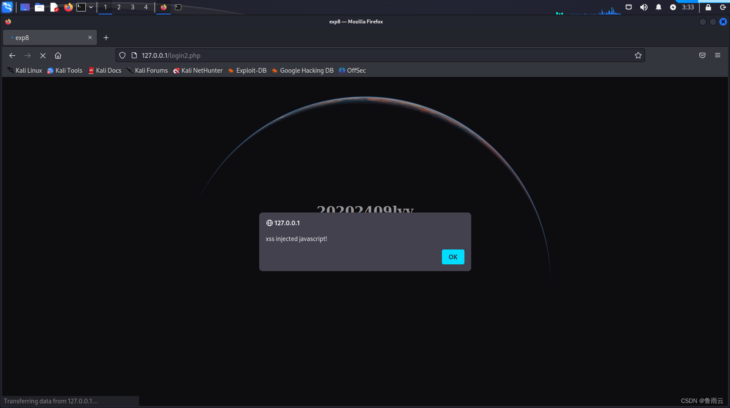Open the file manager panel icon
Image resolution: width=730 pixels, height=408 pixels.
tap(40, 7)
